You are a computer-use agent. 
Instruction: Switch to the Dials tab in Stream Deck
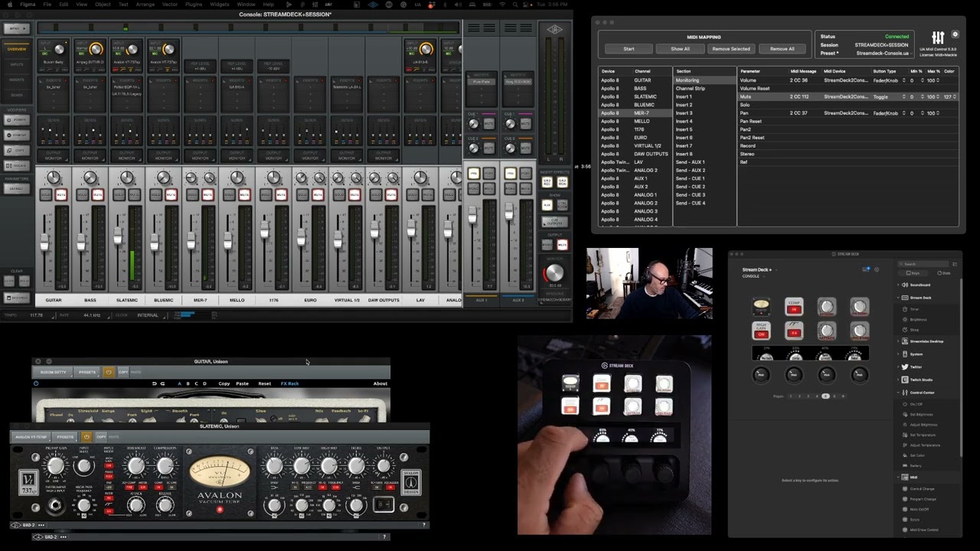[x=945, y=273]
